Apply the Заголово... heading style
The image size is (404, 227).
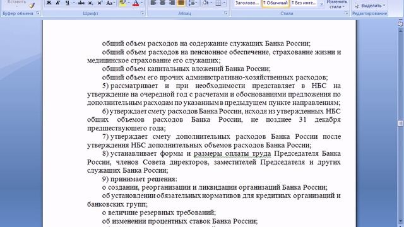tap(247, 3)
